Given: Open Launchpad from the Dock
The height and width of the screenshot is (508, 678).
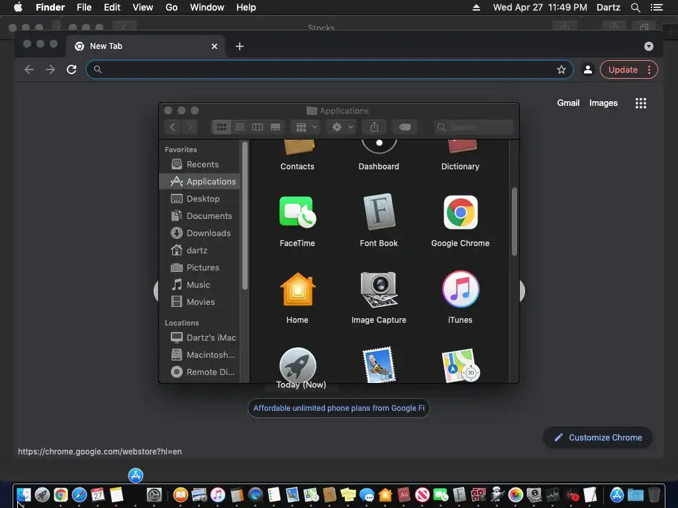Looking at the screenshot, I should pos(42,495).
